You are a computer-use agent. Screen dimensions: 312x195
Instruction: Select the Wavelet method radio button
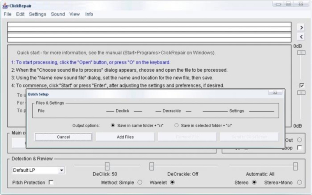(x=172, y=182)
